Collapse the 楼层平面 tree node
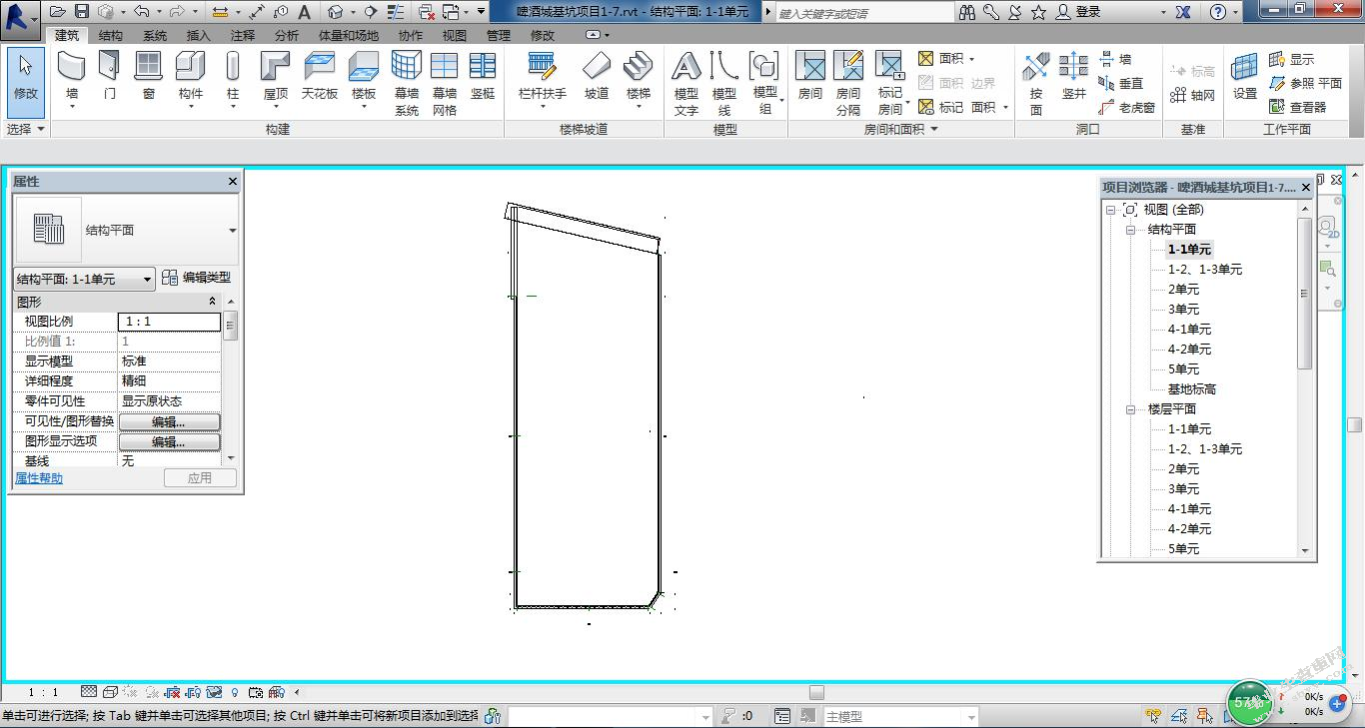 coord(1131,409)
